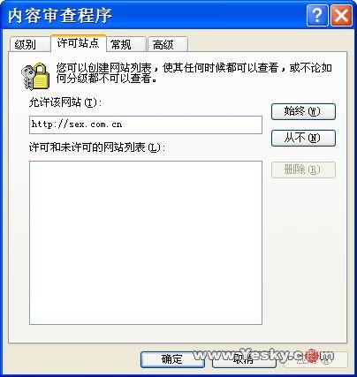
Task: Click the 允许该网站(T) label
Action: [65, 102]
